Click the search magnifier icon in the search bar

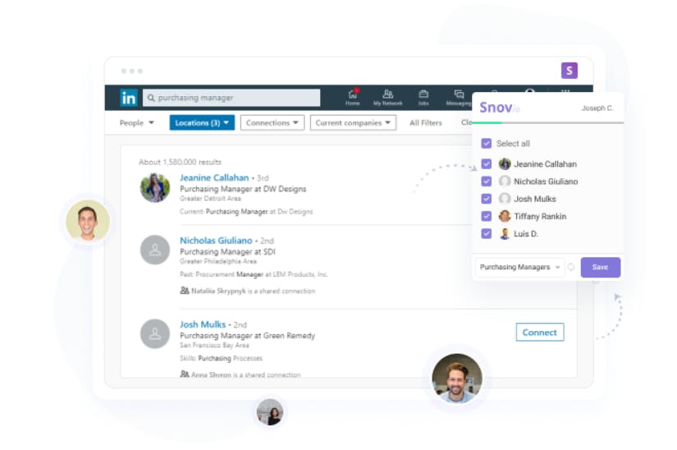(151, 98)
